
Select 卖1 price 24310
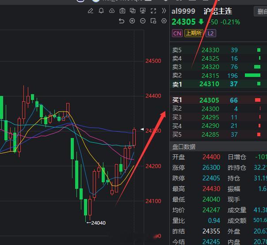coord(209,84)
